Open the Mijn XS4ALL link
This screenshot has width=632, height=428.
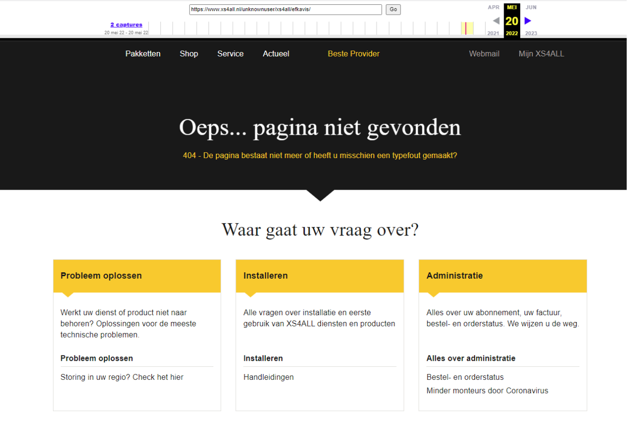pos(542,54)
